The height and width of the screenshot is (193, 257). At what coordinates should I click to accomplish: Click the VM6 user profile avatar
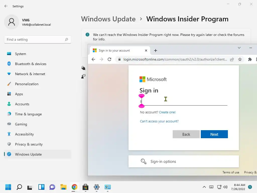[12, 22]
